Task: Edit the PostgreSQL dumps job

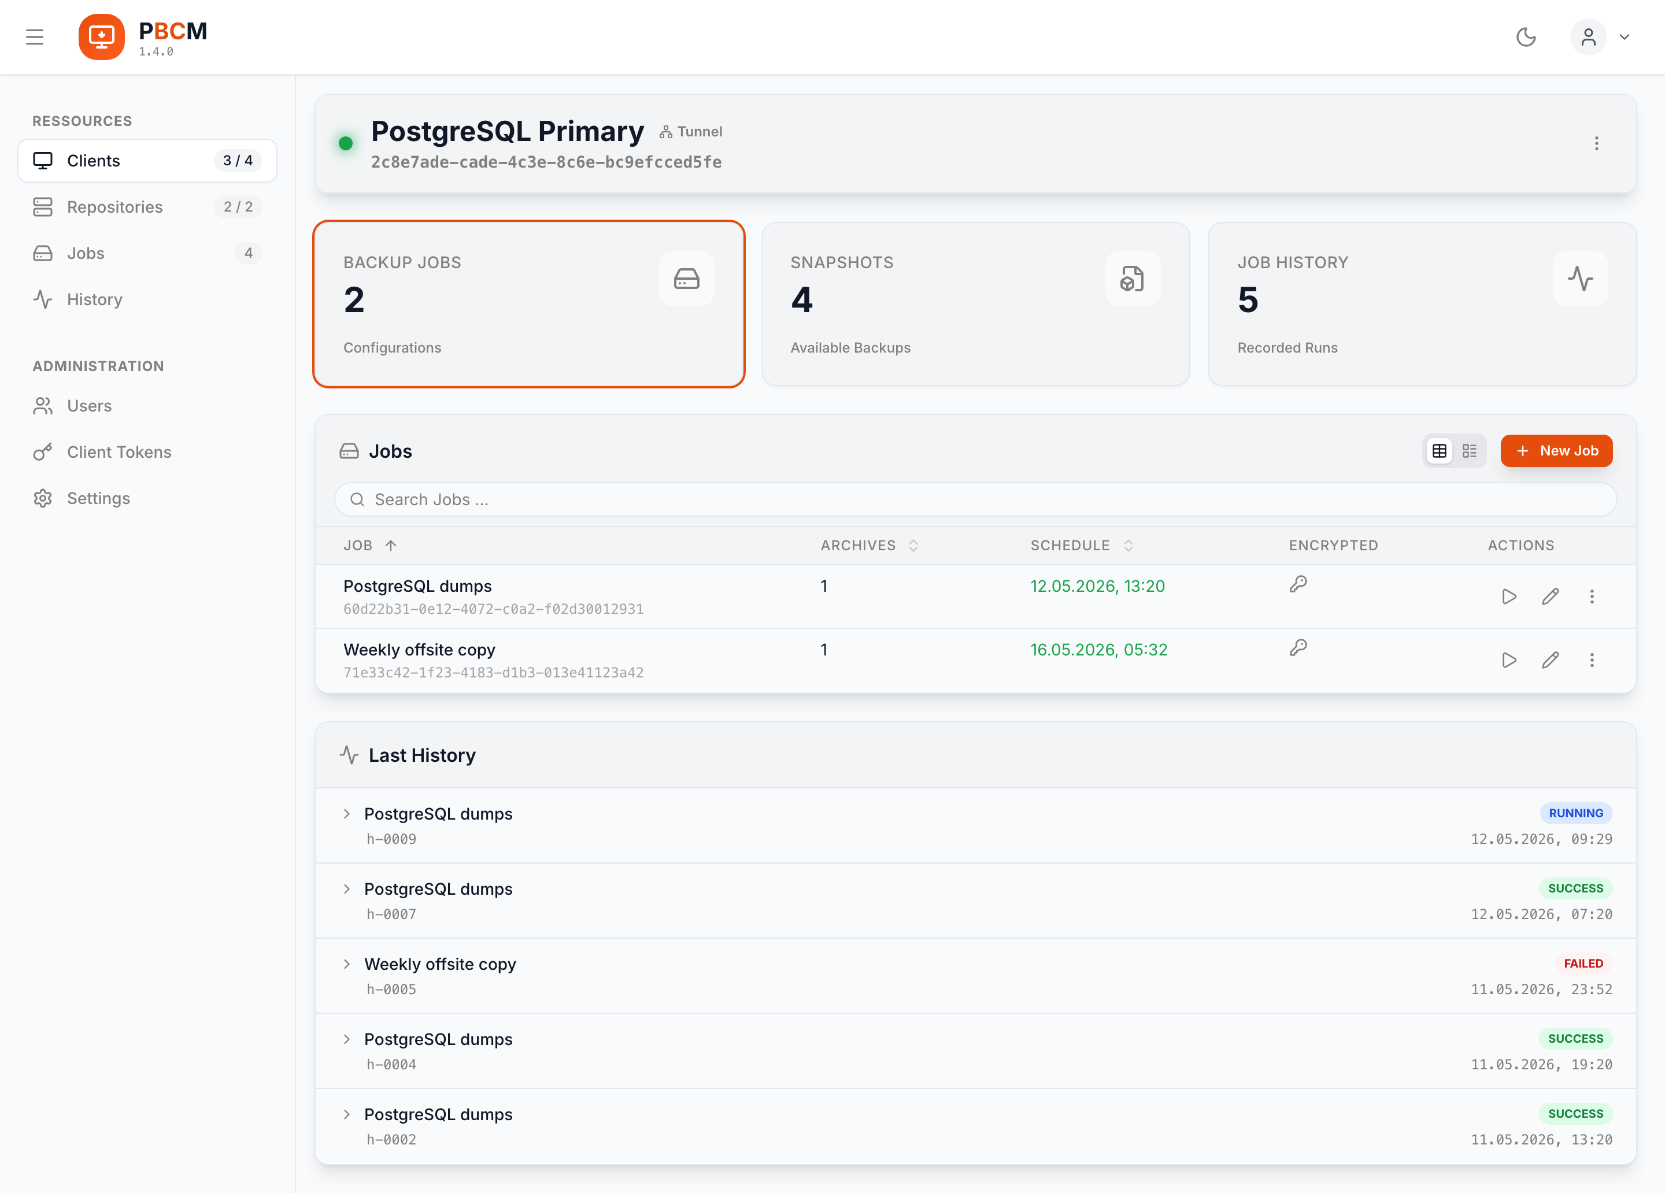Action: (1551, 597)
